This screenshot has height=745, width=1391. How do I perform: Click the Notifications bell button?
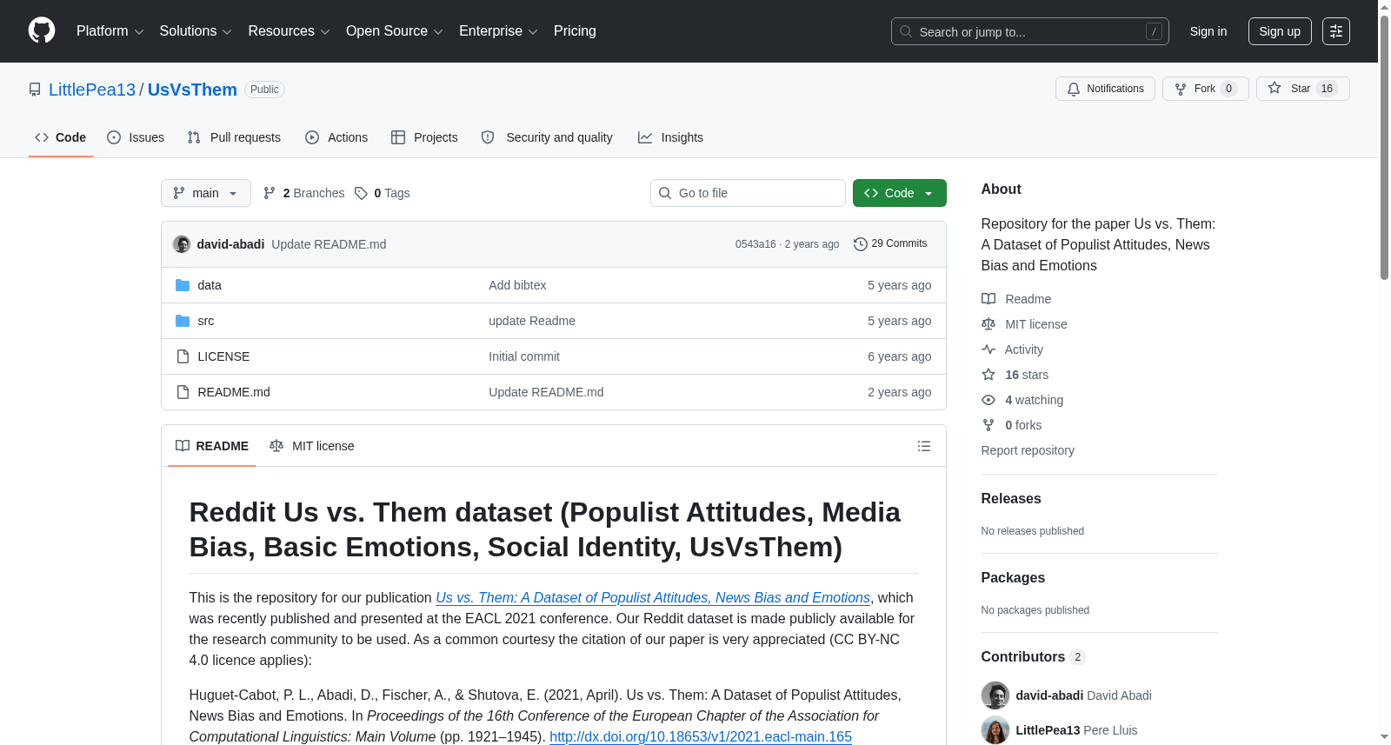click(1105, 89)
